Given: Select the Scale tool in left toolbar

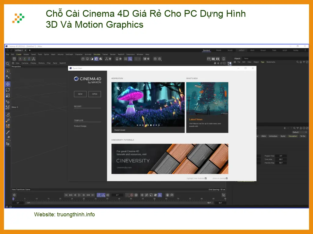Looking at the screenshot, I should click(8, 96).
